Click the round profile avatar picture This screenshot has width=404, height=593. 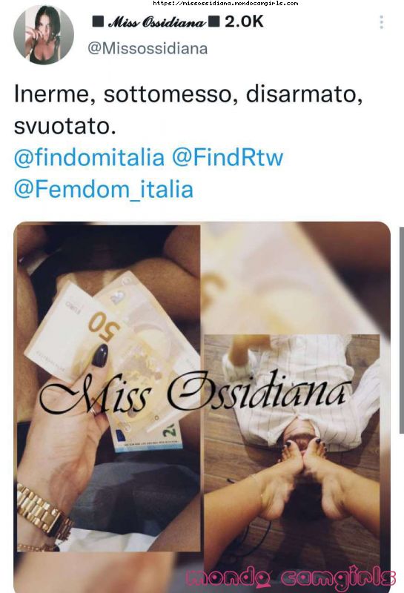tap(44, 35)
